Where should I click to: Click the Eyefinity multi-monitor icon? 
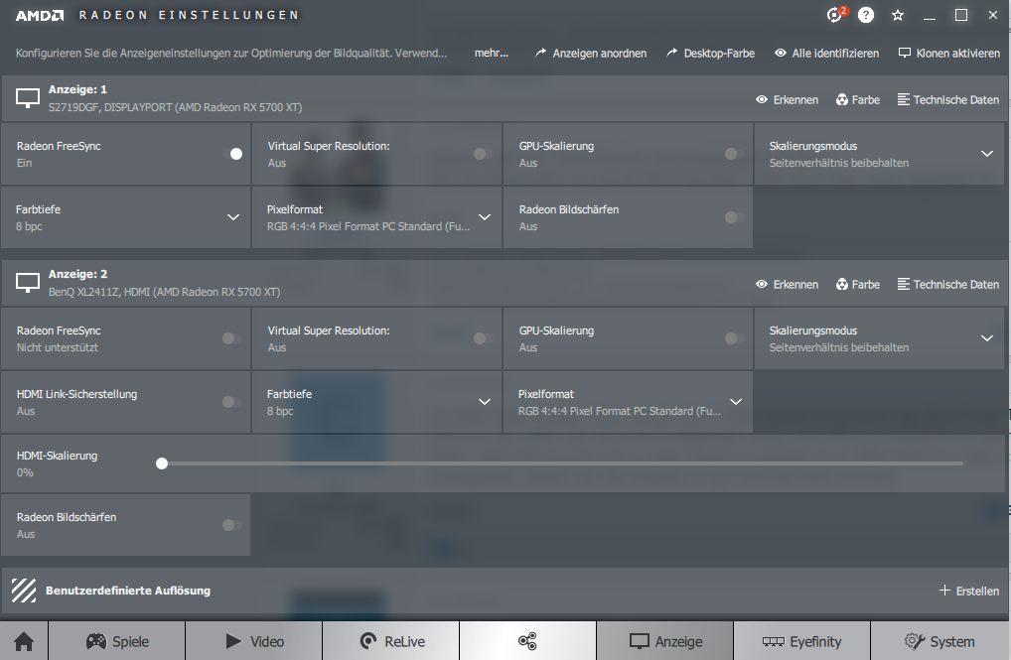(x=773, y=641)
